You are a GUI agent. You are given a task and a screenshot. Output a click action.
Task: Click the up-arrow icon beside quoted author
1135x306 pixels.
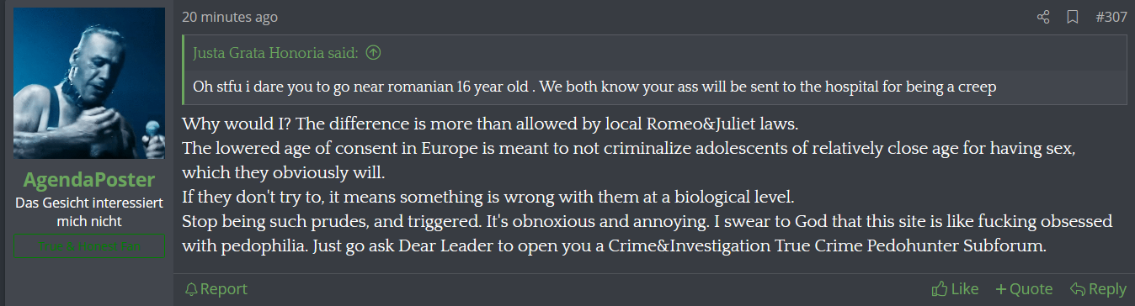pyautogui.click(x=374, y=53)
